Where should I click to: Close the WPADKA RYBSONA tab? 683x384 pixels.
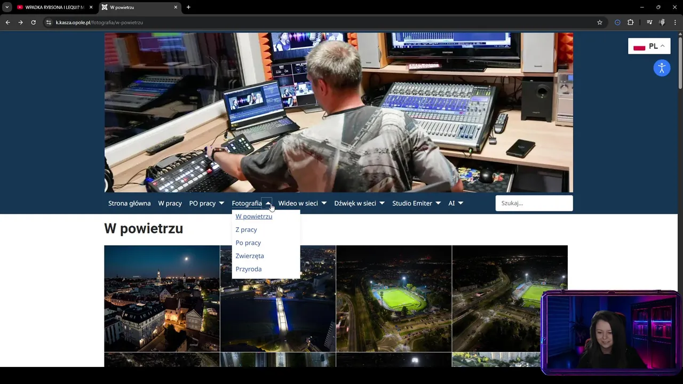pos(91,7)
